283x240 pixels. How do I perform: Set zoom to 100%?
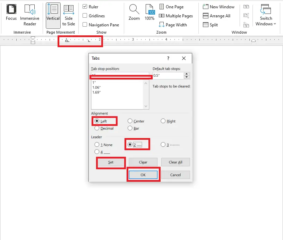coord(149,13)
